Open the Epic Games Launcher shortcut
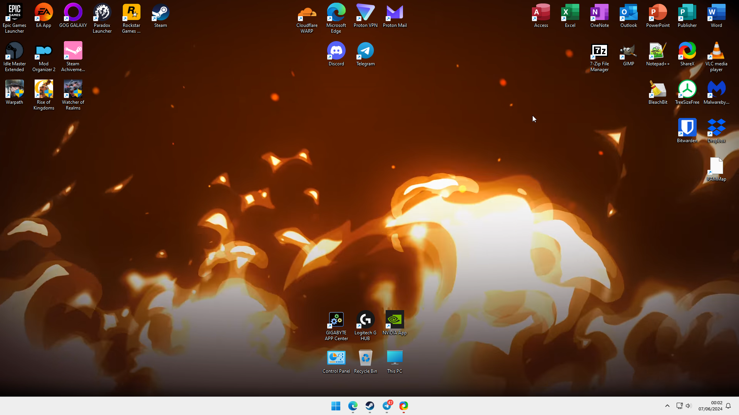Image resolution: width=739 pixels, height=415 pixels. pyautogui.click(x=15, y=18)
